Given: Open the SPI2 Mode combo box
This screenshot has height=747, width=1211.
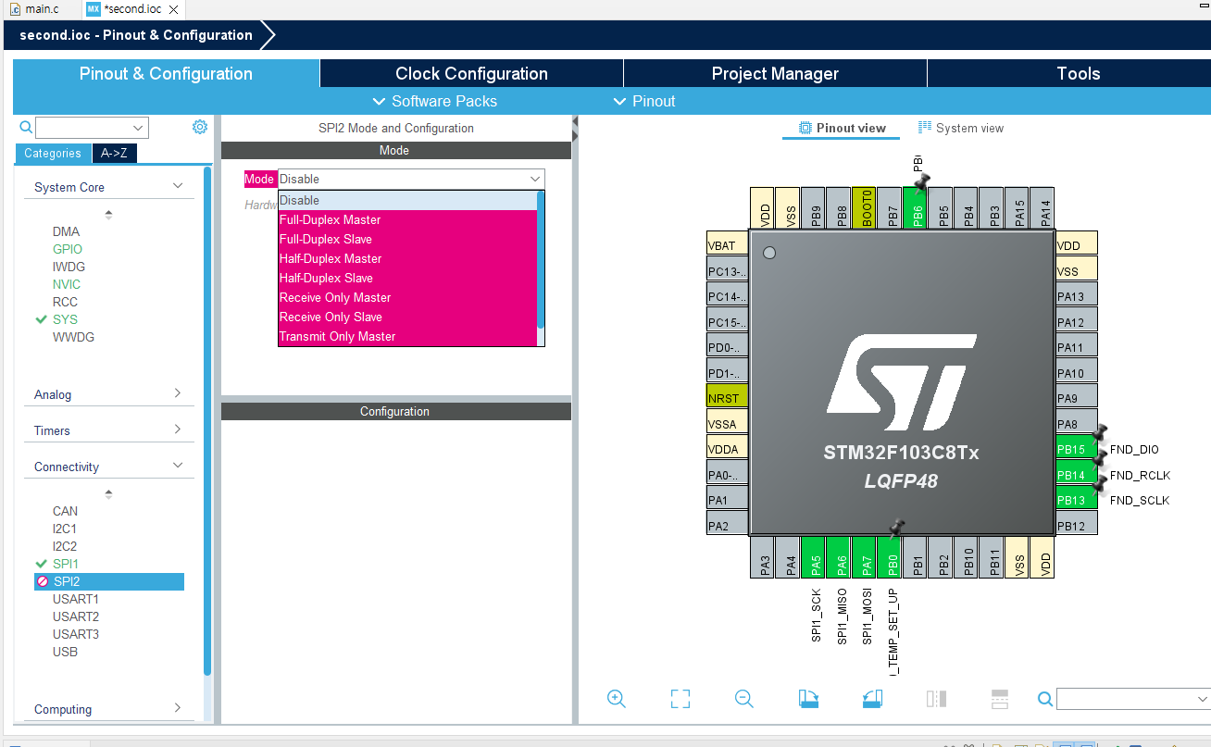Looking at the screenshot, I should 411,179.
